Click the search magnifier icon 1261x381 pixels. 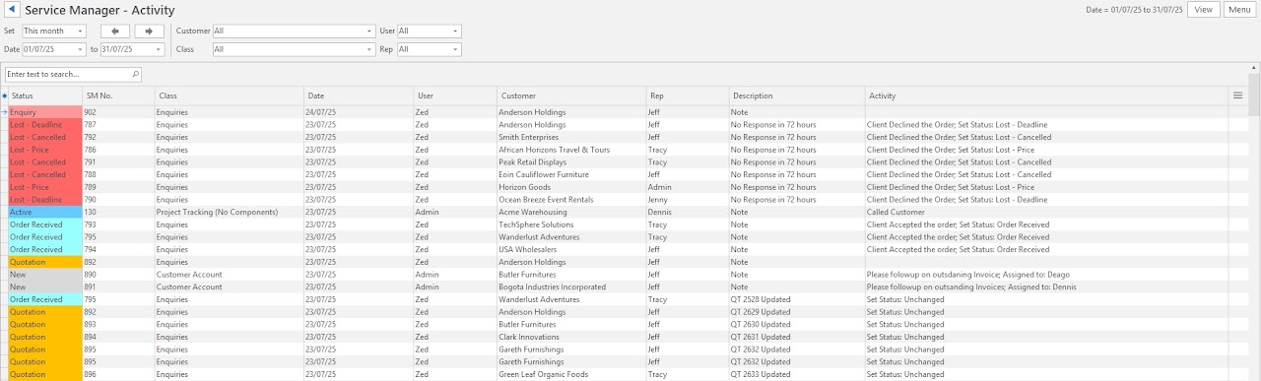coord(135,74)
